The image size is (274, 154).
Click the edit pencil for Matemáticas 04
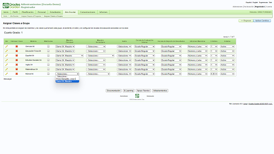pos(6,69)
